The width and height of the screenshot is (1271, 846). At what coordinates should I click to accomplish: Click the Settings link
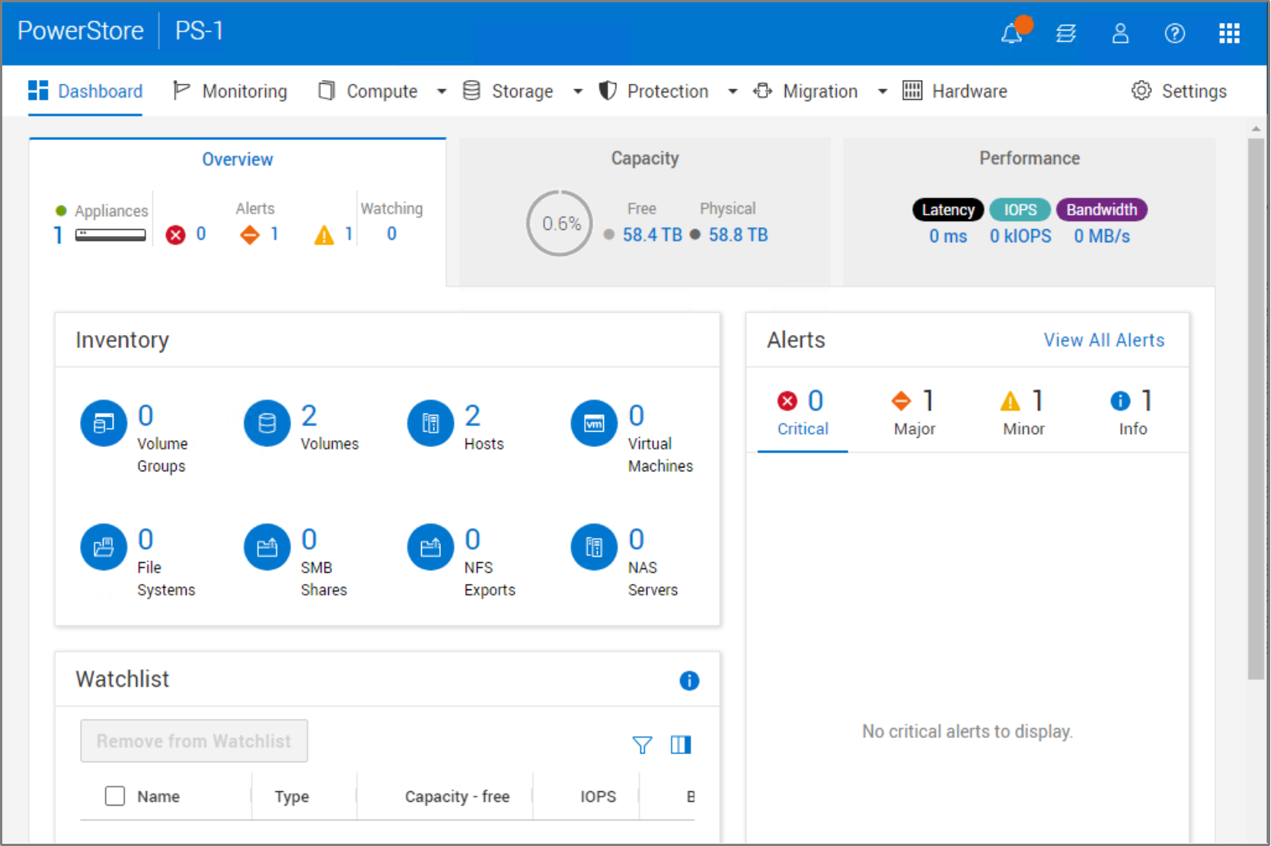tap(1194, 91)
